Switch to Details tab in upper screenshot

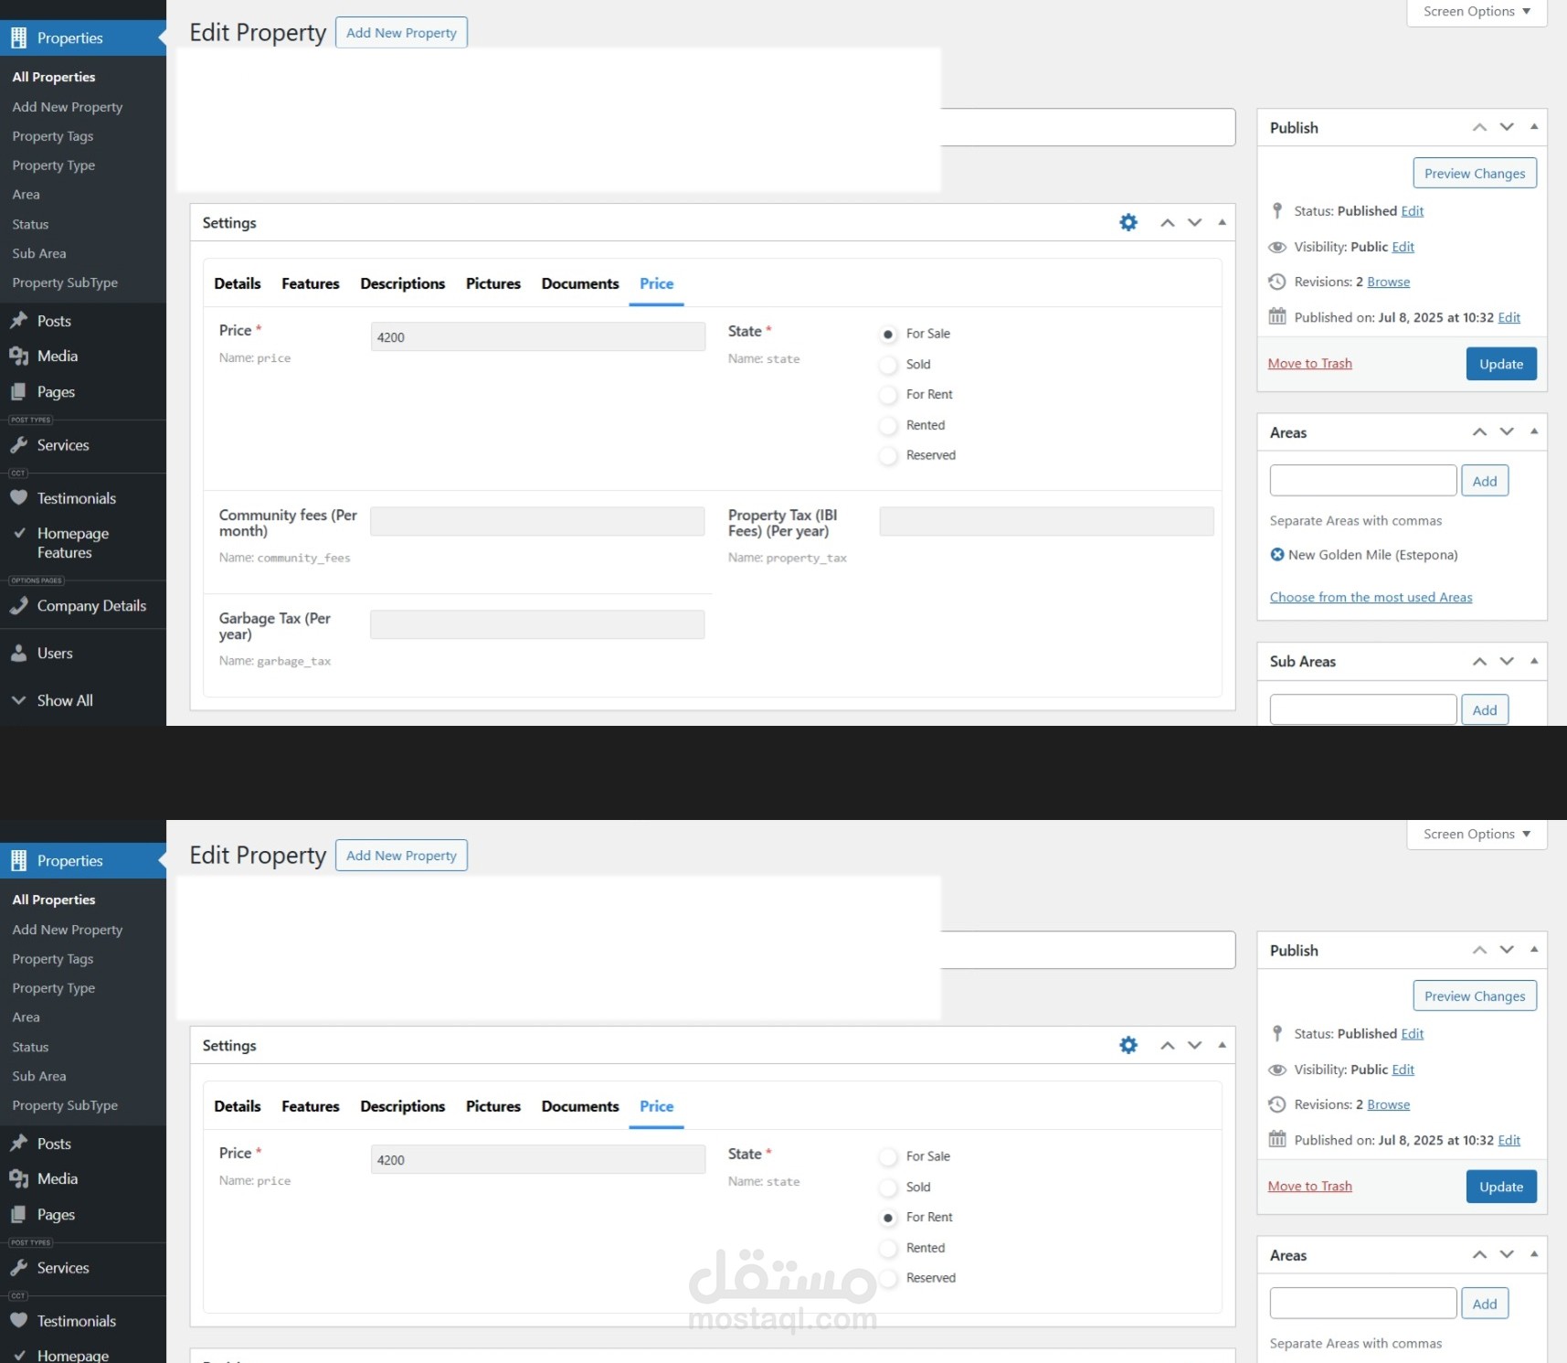pyautogui.click(x=238, y=283)
